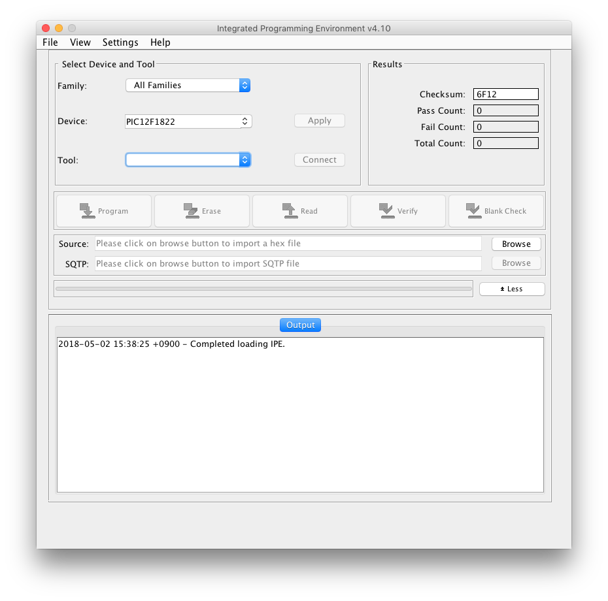The height and width of the screenshot is (601, 608).
Task: Click the Pass Count value field
Action: pos(505,110)
